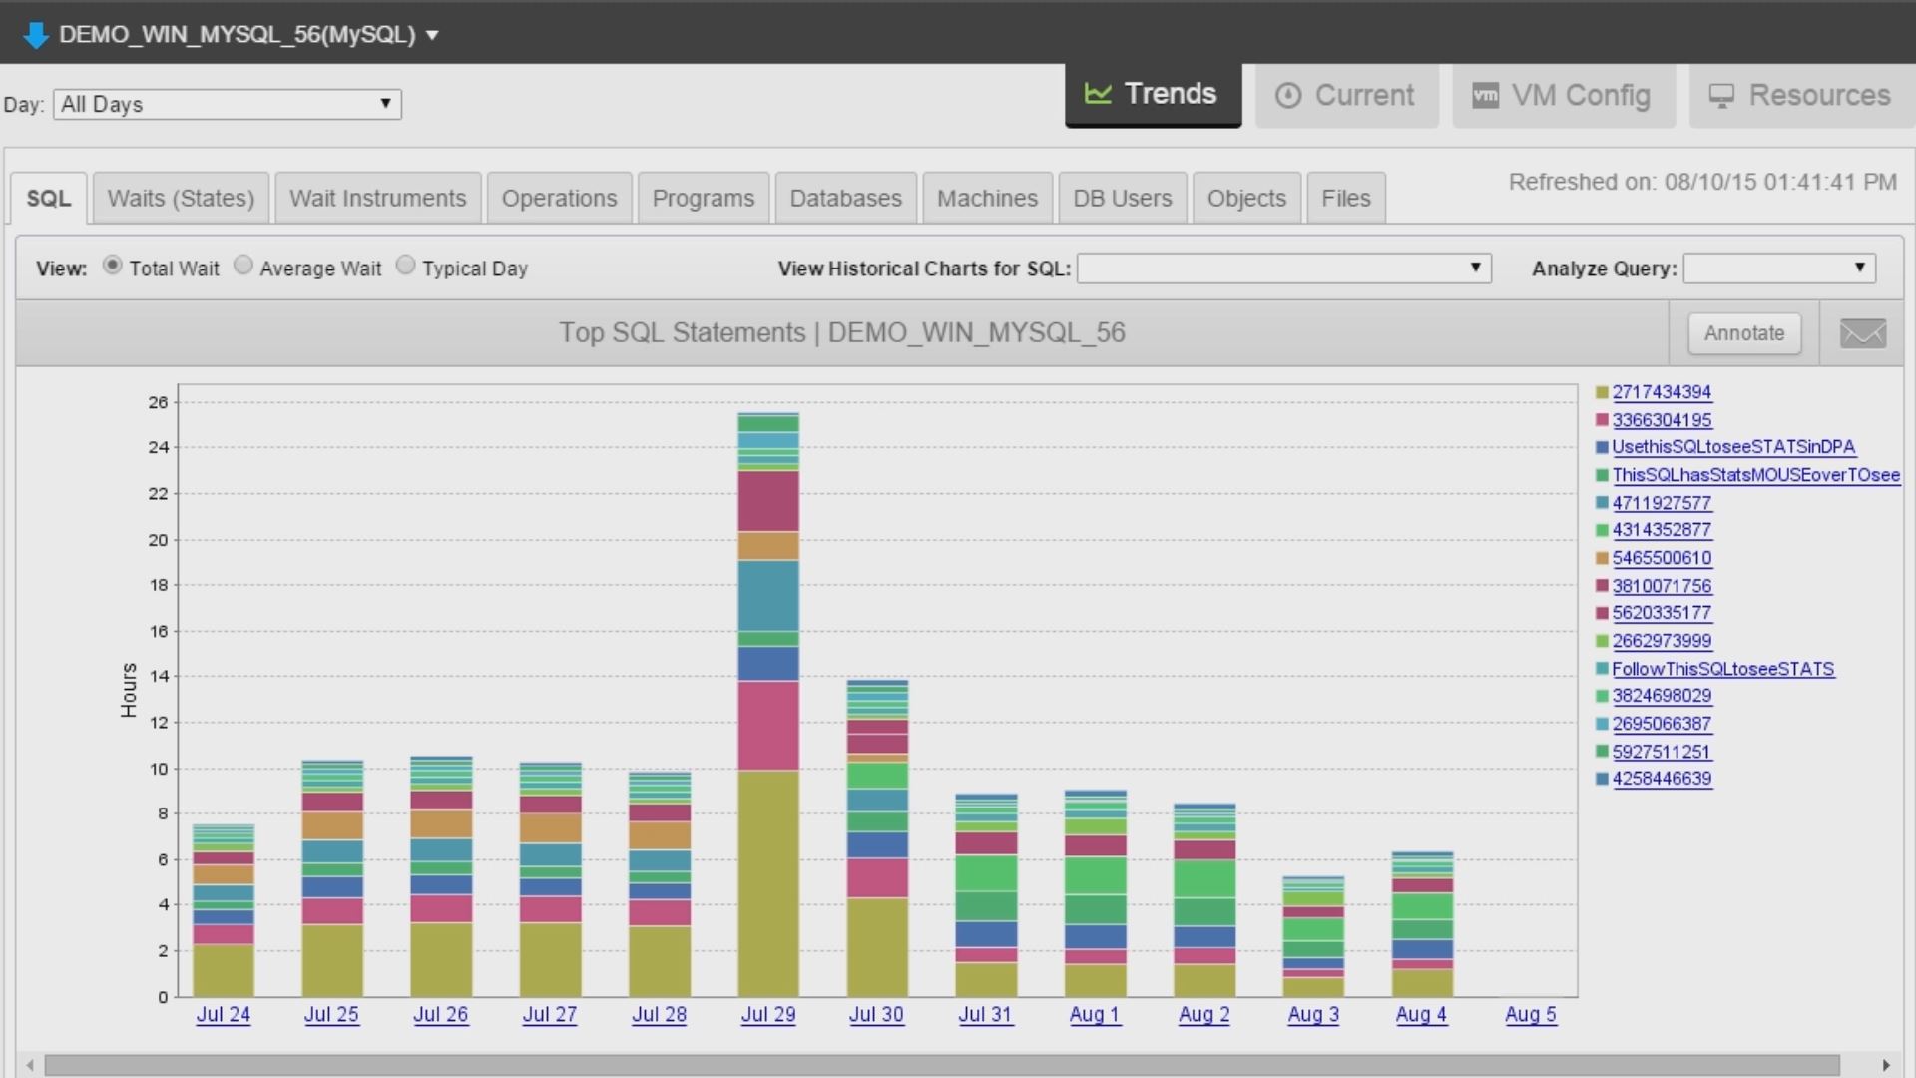Click the Trends chart icon

pos(1098,94)
